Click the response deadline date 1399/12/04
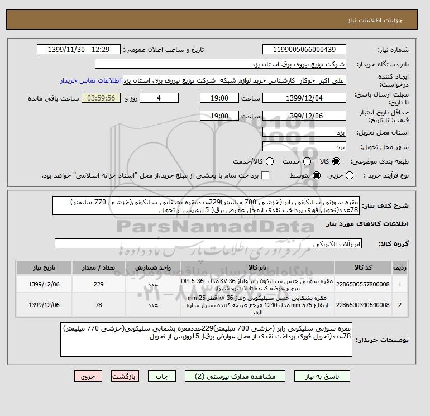 304,98
